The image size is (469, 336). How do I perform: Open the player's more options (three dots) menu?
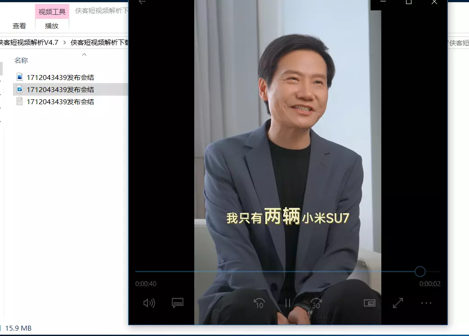pos(426,303)
